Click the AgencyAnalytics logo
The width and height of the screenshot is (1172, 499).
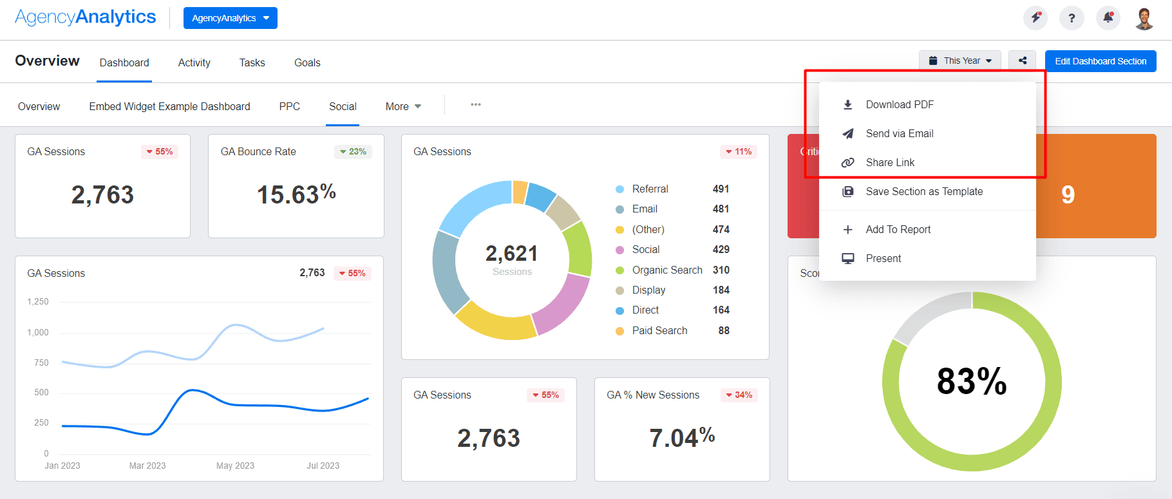85,17
